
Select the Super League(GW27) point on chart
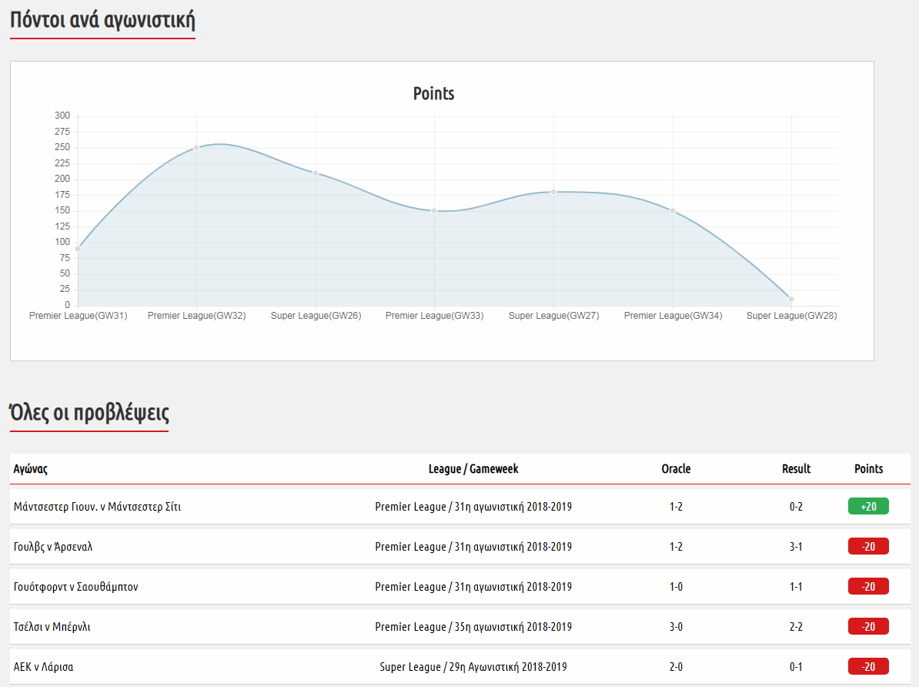pos(553,192)
